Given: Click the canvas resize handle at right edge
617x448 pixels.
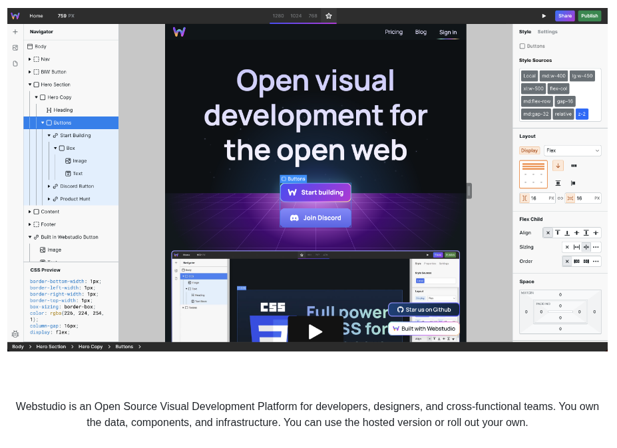Looking at the screenshot, I should coord(469,191).
